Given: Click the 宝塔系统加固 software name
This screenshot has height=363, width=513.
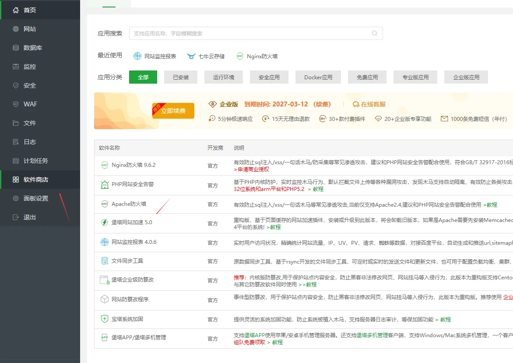Looking at the screenshot, I should [x=127, y=319].
